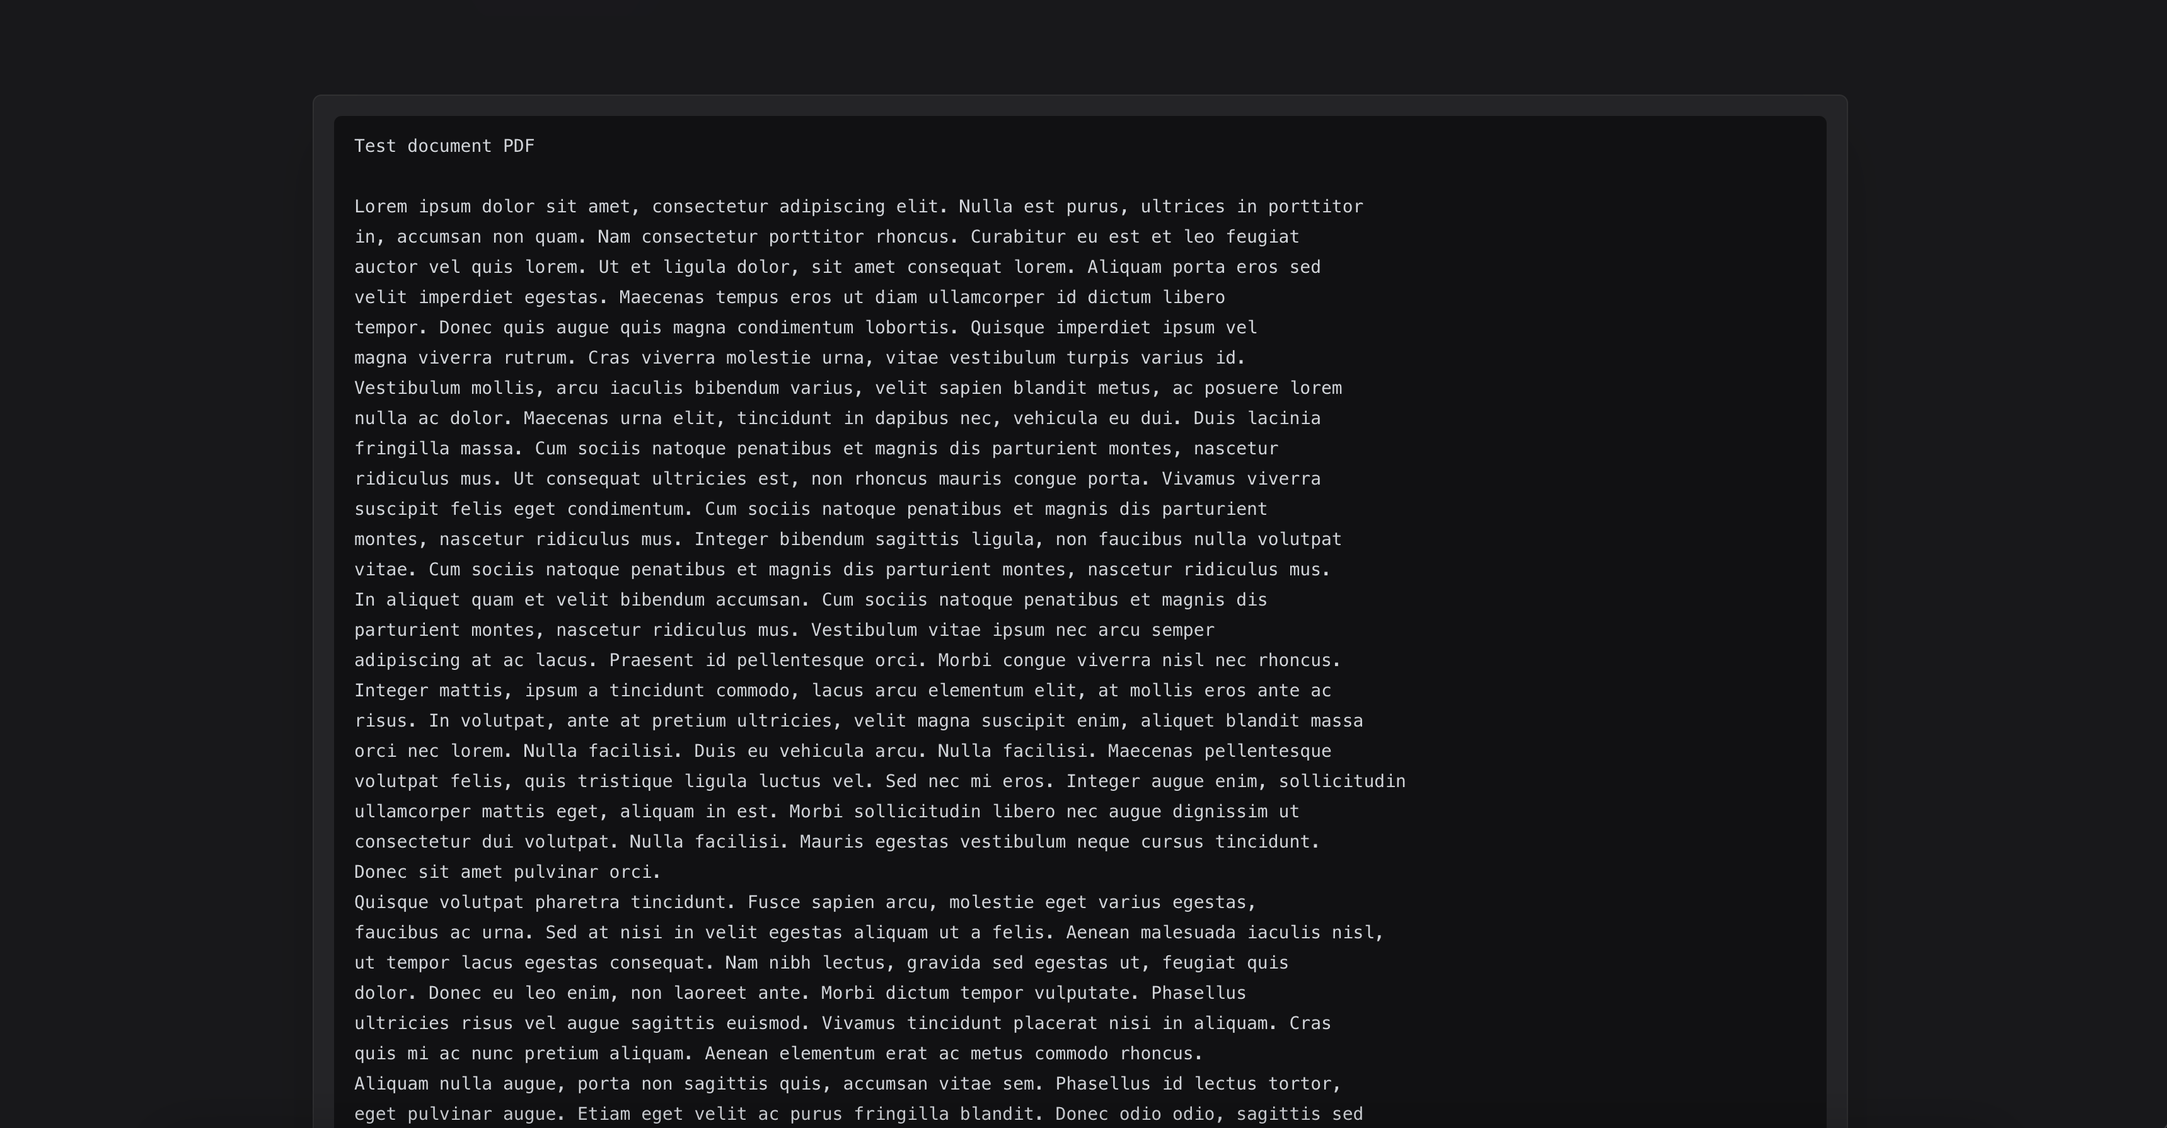The width and height of the screenshot is (2167, 1128).
Task: Click the phrase "Integer mattis"
Action: 428,691
